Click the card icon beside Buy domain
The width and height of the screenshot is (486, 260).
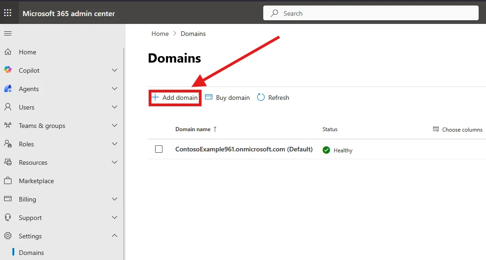[x=209, y=97]
